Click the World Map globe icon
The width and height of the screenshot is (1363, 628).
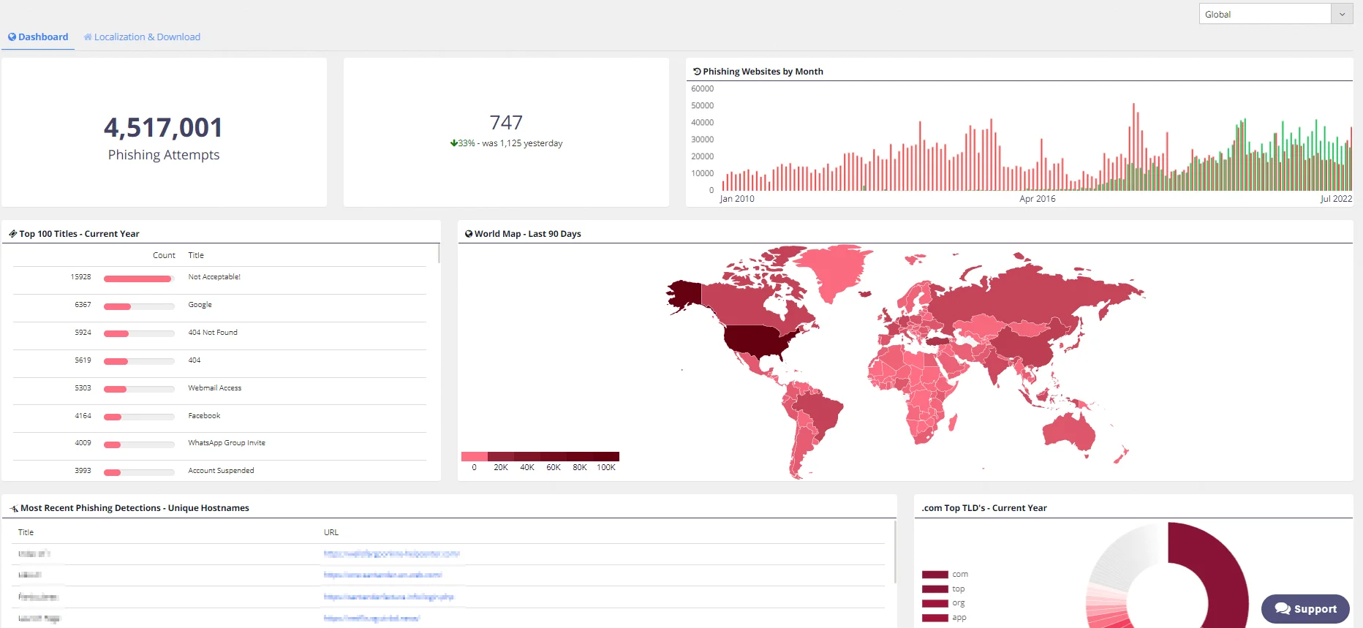[x=469, y=234]
